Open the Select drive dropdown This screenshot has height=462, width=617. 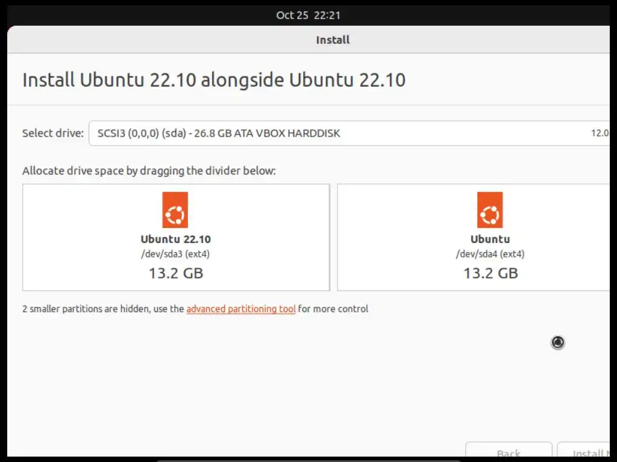(x=349, y=133)
